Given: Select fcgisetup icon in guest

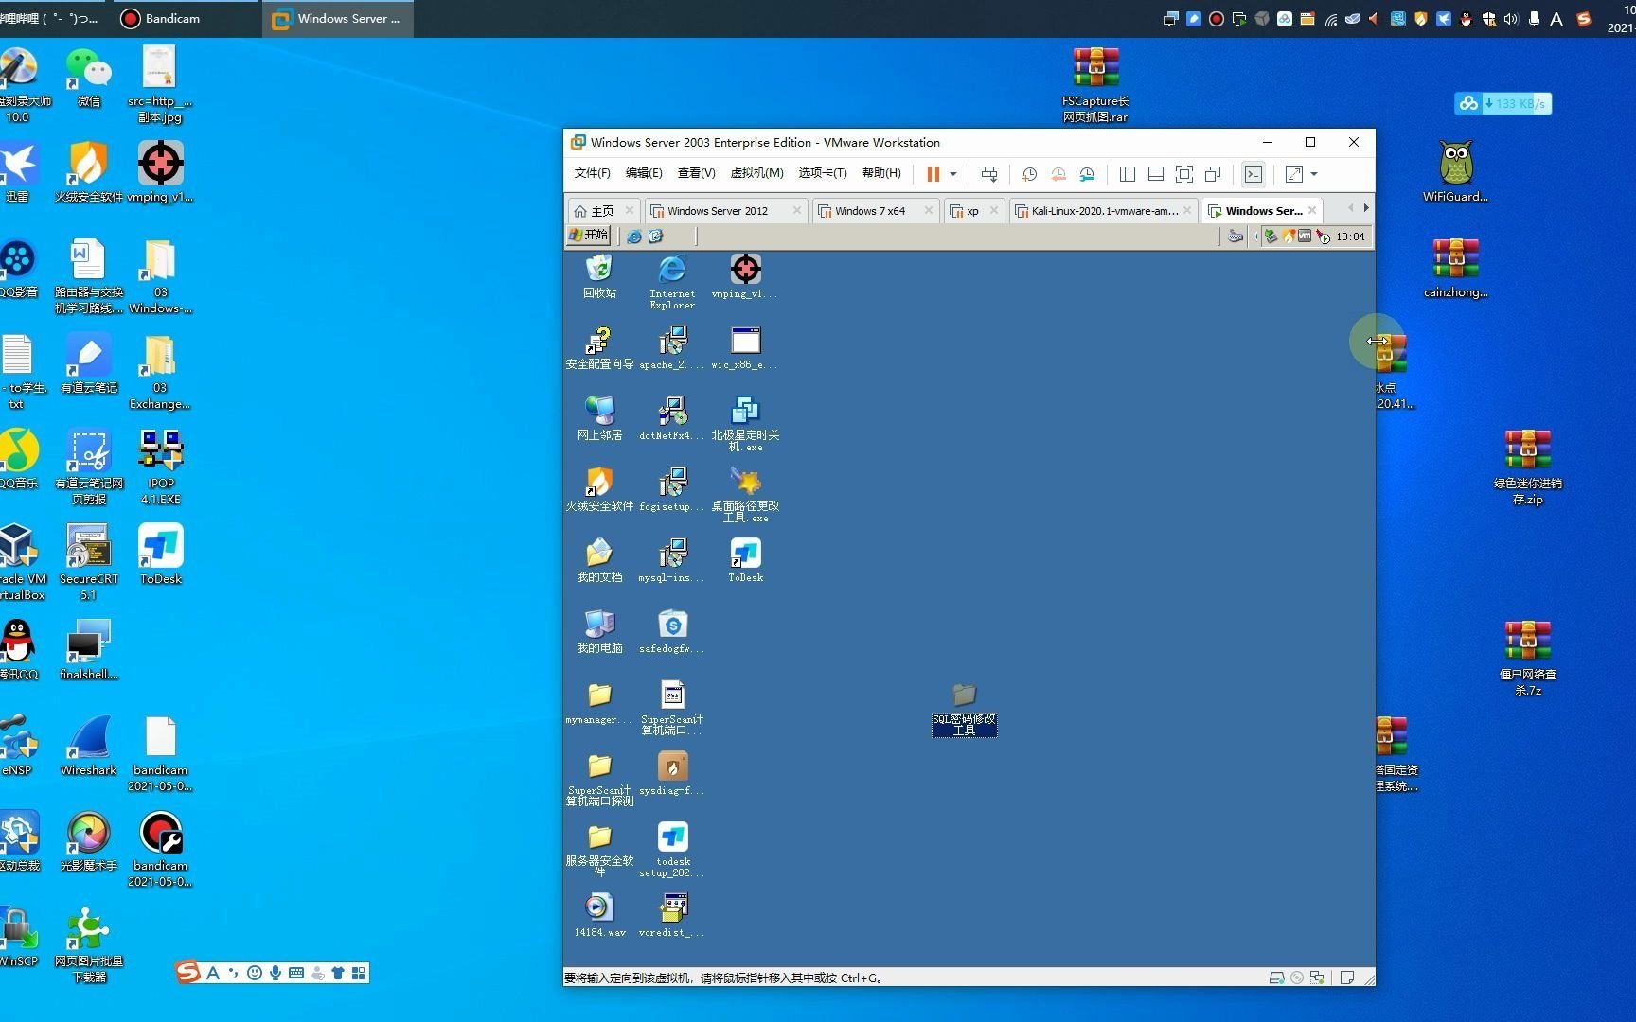Looking at the screenshot, I should click(672, 489).
